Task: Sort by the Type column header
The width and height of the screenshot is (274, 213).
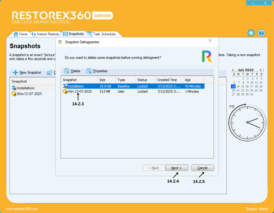Action: (x=126, y=80)
